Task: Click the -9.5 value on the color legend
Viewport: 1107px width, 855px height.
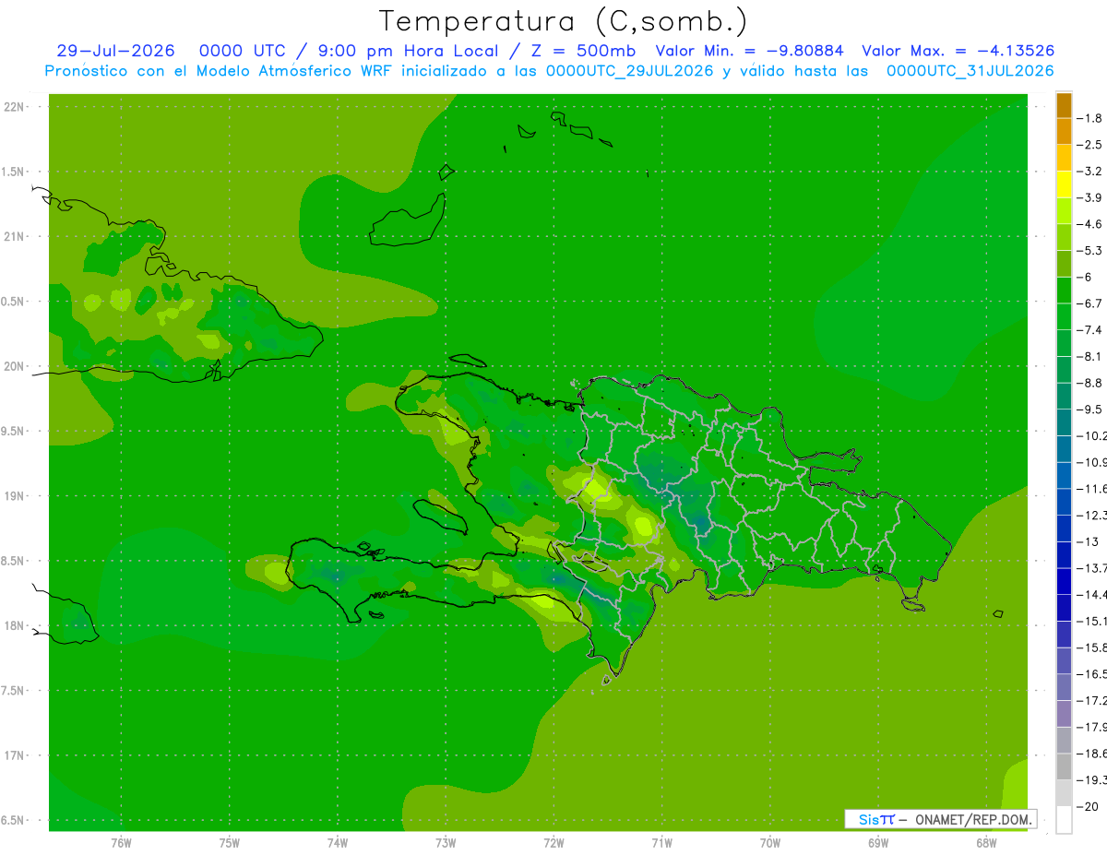Action: click(x=1089, y=409)
